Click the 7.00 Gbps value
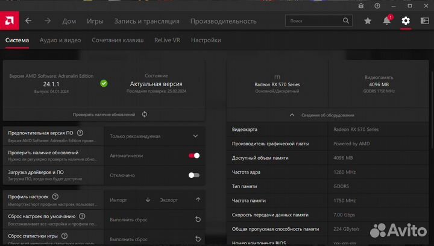This screenshot has width=434, height=246. [x=344, y=215]
